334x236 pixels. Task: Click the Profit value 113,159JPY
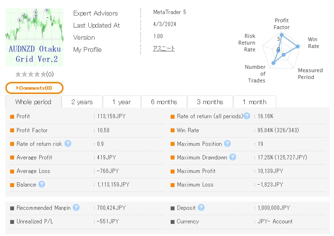tap(111, 116)
